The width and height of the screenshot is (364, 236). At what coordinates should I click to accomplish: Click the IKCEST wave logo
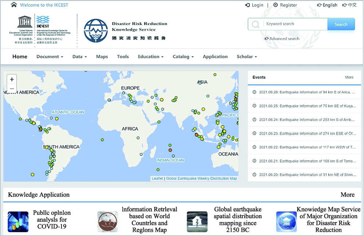43,22
